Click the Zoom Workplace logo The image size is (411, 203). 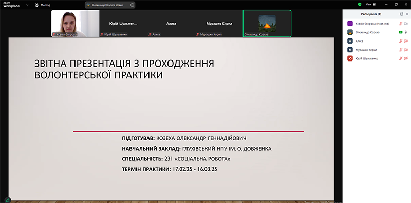[x=11, y=5]
